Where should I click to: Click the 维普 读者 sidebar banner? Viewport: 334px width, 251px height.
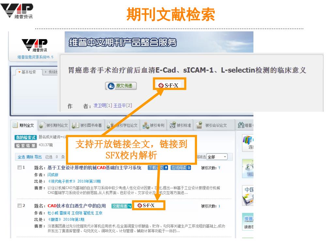(x=248, y=222)
